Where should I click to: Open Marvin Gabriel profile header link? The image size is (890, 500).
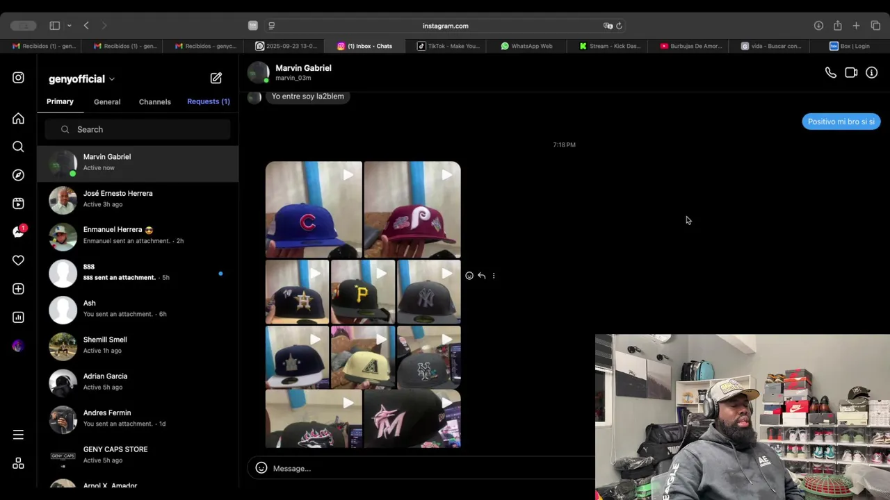(x=303, y=72)
